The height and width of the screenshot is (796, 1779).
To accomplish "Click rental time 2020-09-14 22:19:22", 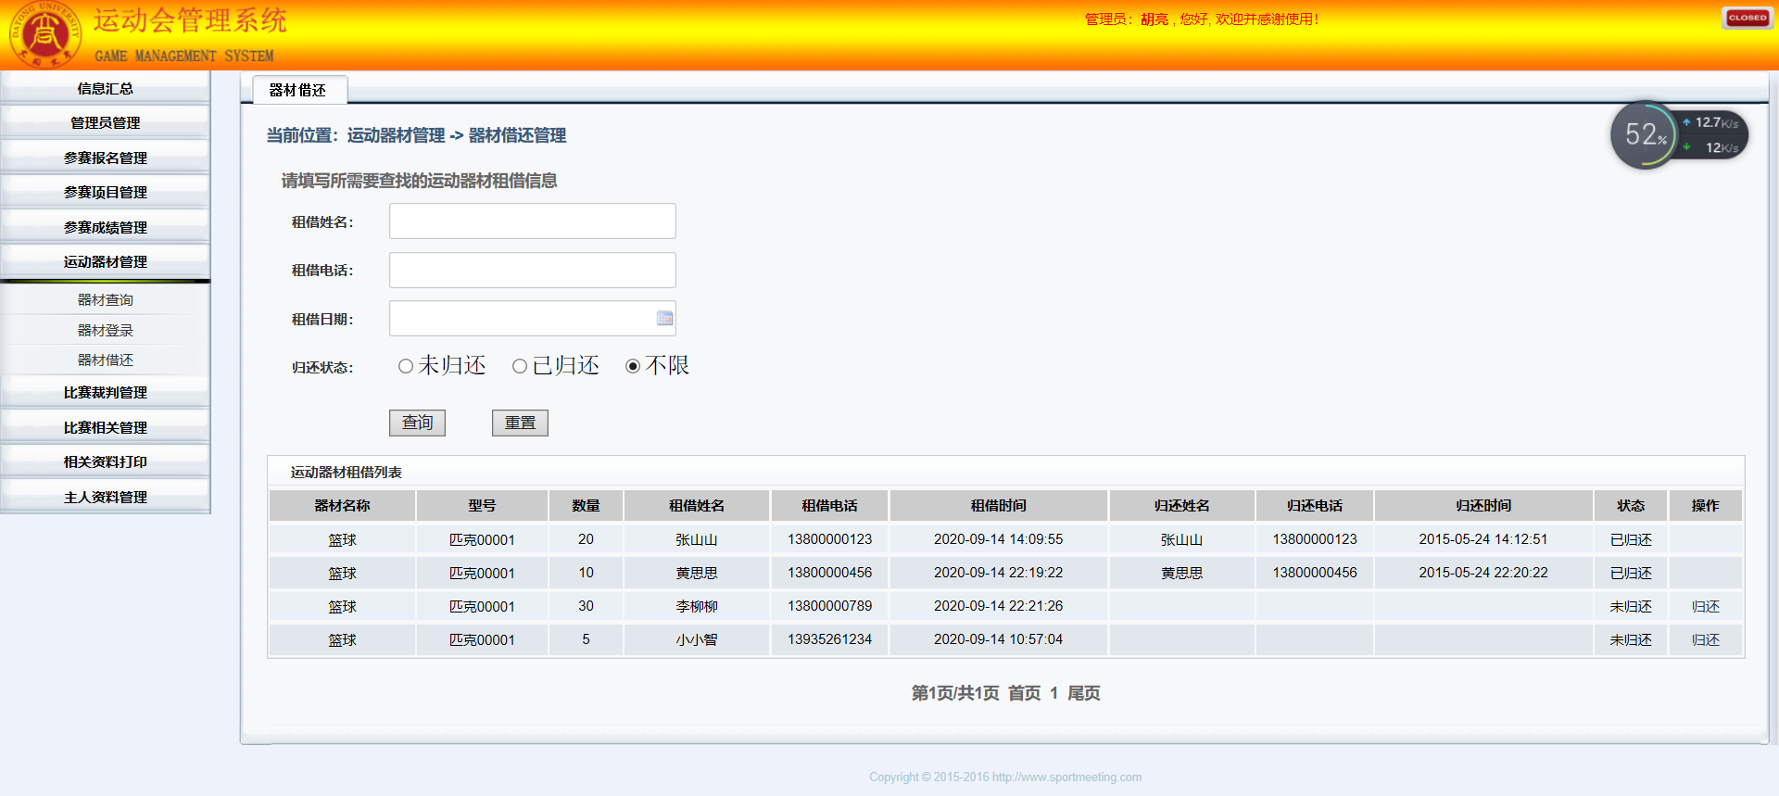I will pyautogui.click(x=998, y=573).
